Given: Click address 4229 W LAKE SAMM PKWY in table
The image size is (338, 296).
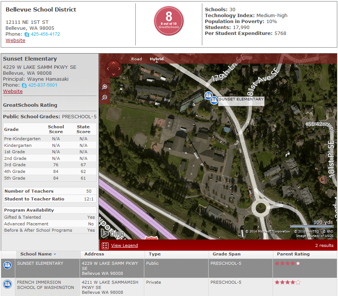Looking at the screenshot, I should (110, 268).
